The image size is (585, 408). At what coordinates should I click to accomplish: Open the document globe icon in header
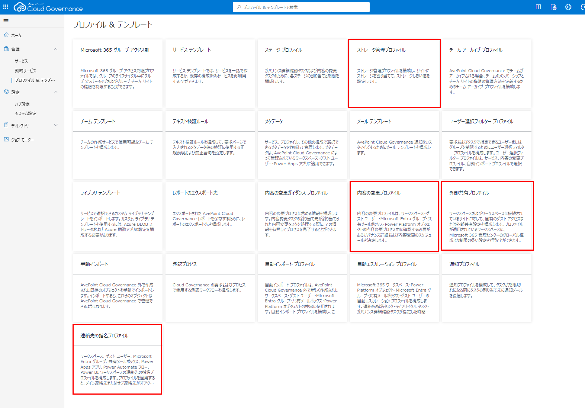(x=553, y=7)
